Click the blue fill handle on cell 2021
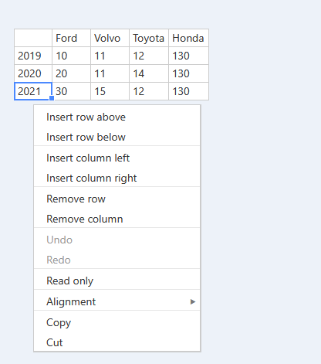 (52, 98)
